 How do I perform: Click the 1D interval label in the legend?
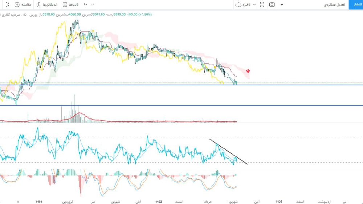[x=25, y=14]
